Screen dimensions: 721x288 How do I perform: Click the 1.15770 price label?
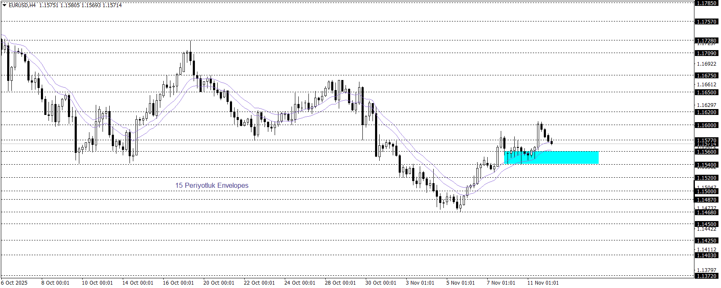coord(706,140)
